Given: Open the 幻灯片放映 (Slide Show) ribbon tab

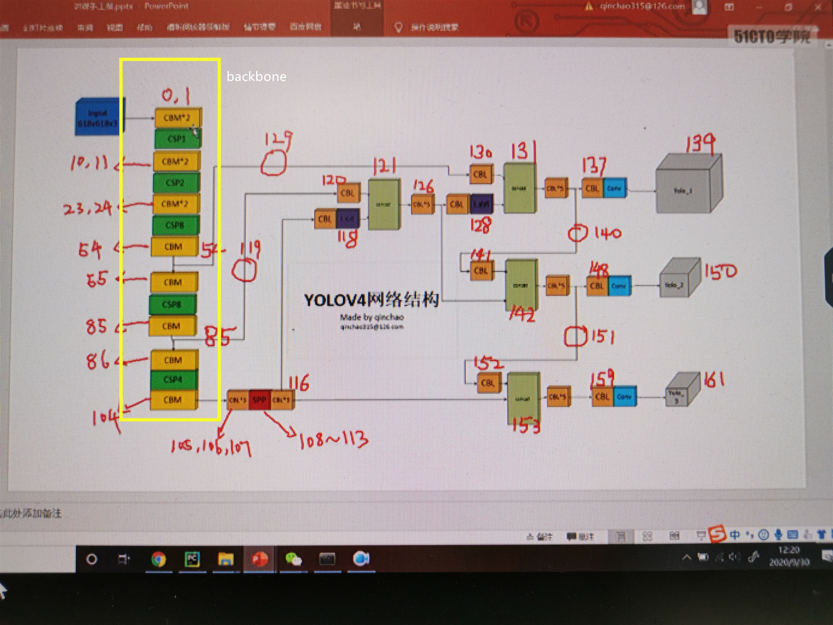Looking at the screenshot, I should (42, 27).
